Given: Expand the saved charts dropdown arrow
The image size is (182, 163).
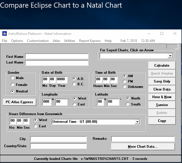Looking at the screenshot, I should coord(170,56).
